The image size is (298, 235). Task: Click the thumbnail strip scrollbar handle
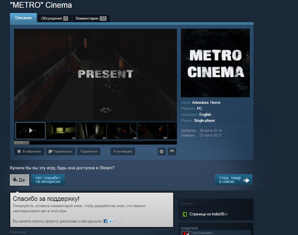point(22,143)
